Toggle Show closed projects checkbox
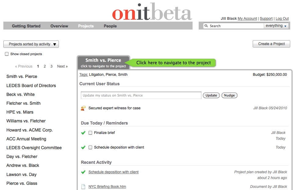The height and width of the screenshot is (190, 300). click(7, 54)
